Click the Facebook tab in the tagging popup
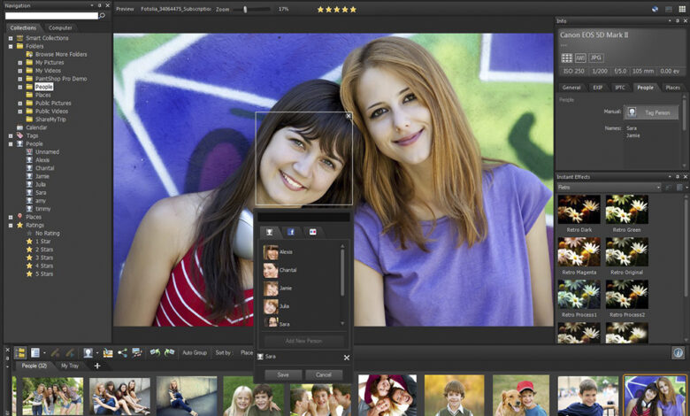The image size is (690, 416). (x=291, y=232)
